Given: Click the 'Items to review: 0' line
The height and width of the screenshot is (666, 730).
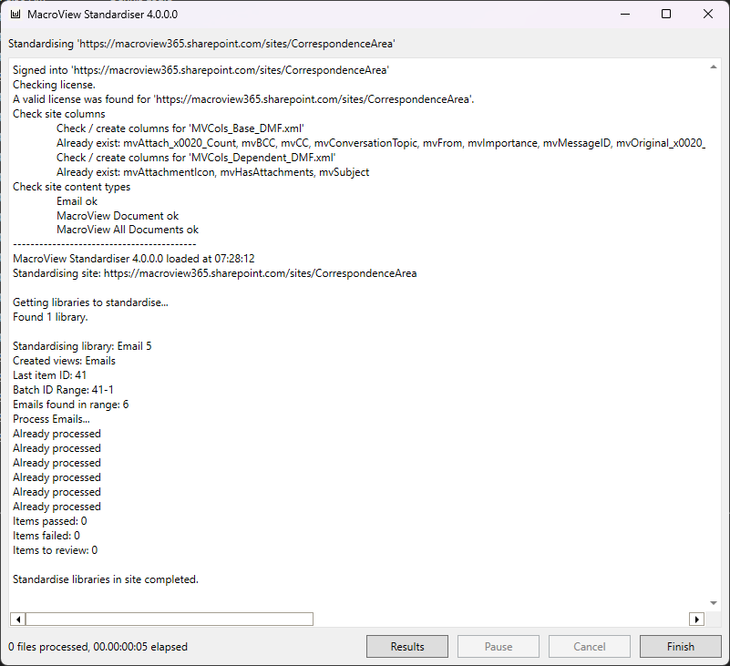Looking at the screenshot, I should (x=55, y=550).
